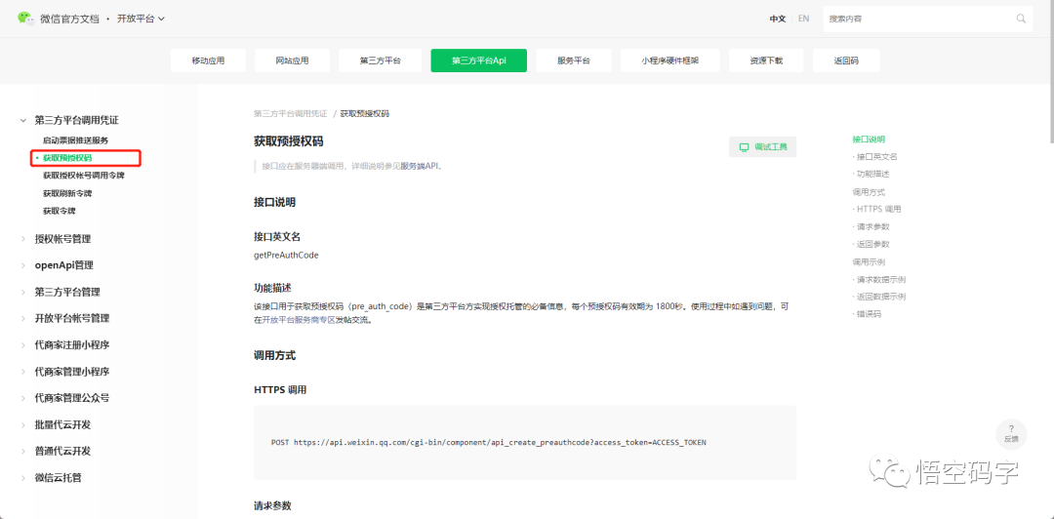Jump to 返回数据示例 in page outline
This screenshot has width=1054, height=519.
pos(881,297)
